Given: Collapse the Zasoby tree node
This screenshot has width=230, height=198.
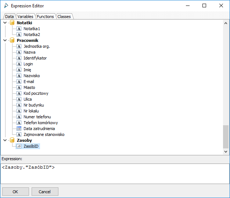Looking at the screenshot, I should click(5, 140).
